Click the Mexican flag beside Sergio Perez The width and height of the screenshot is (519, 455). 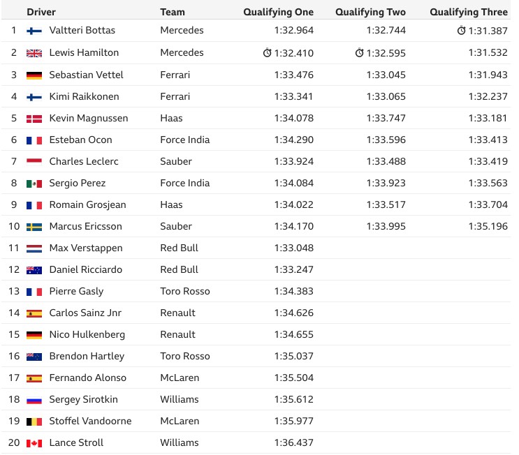pos(34,184)
